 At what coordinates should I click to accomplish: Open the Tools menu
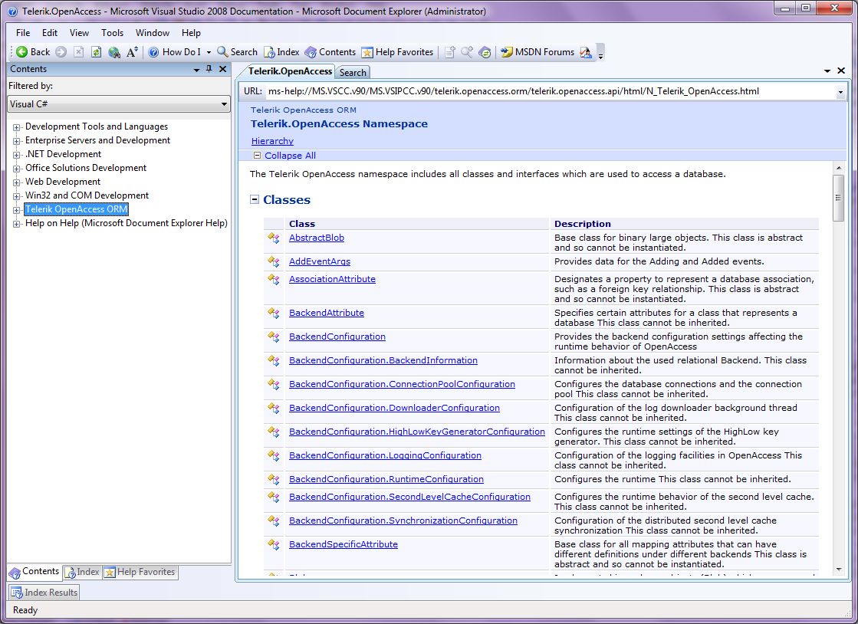(112, 33)
